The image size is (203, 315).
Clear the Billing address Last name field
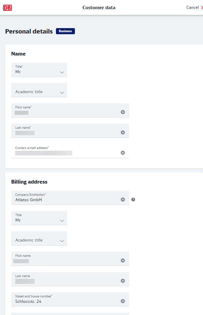coord(123,281)
